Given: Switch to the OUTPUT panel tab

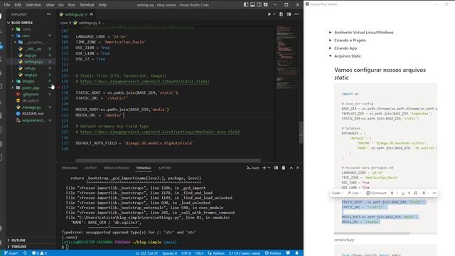Looking at the screenshot, I should point(90,168).
